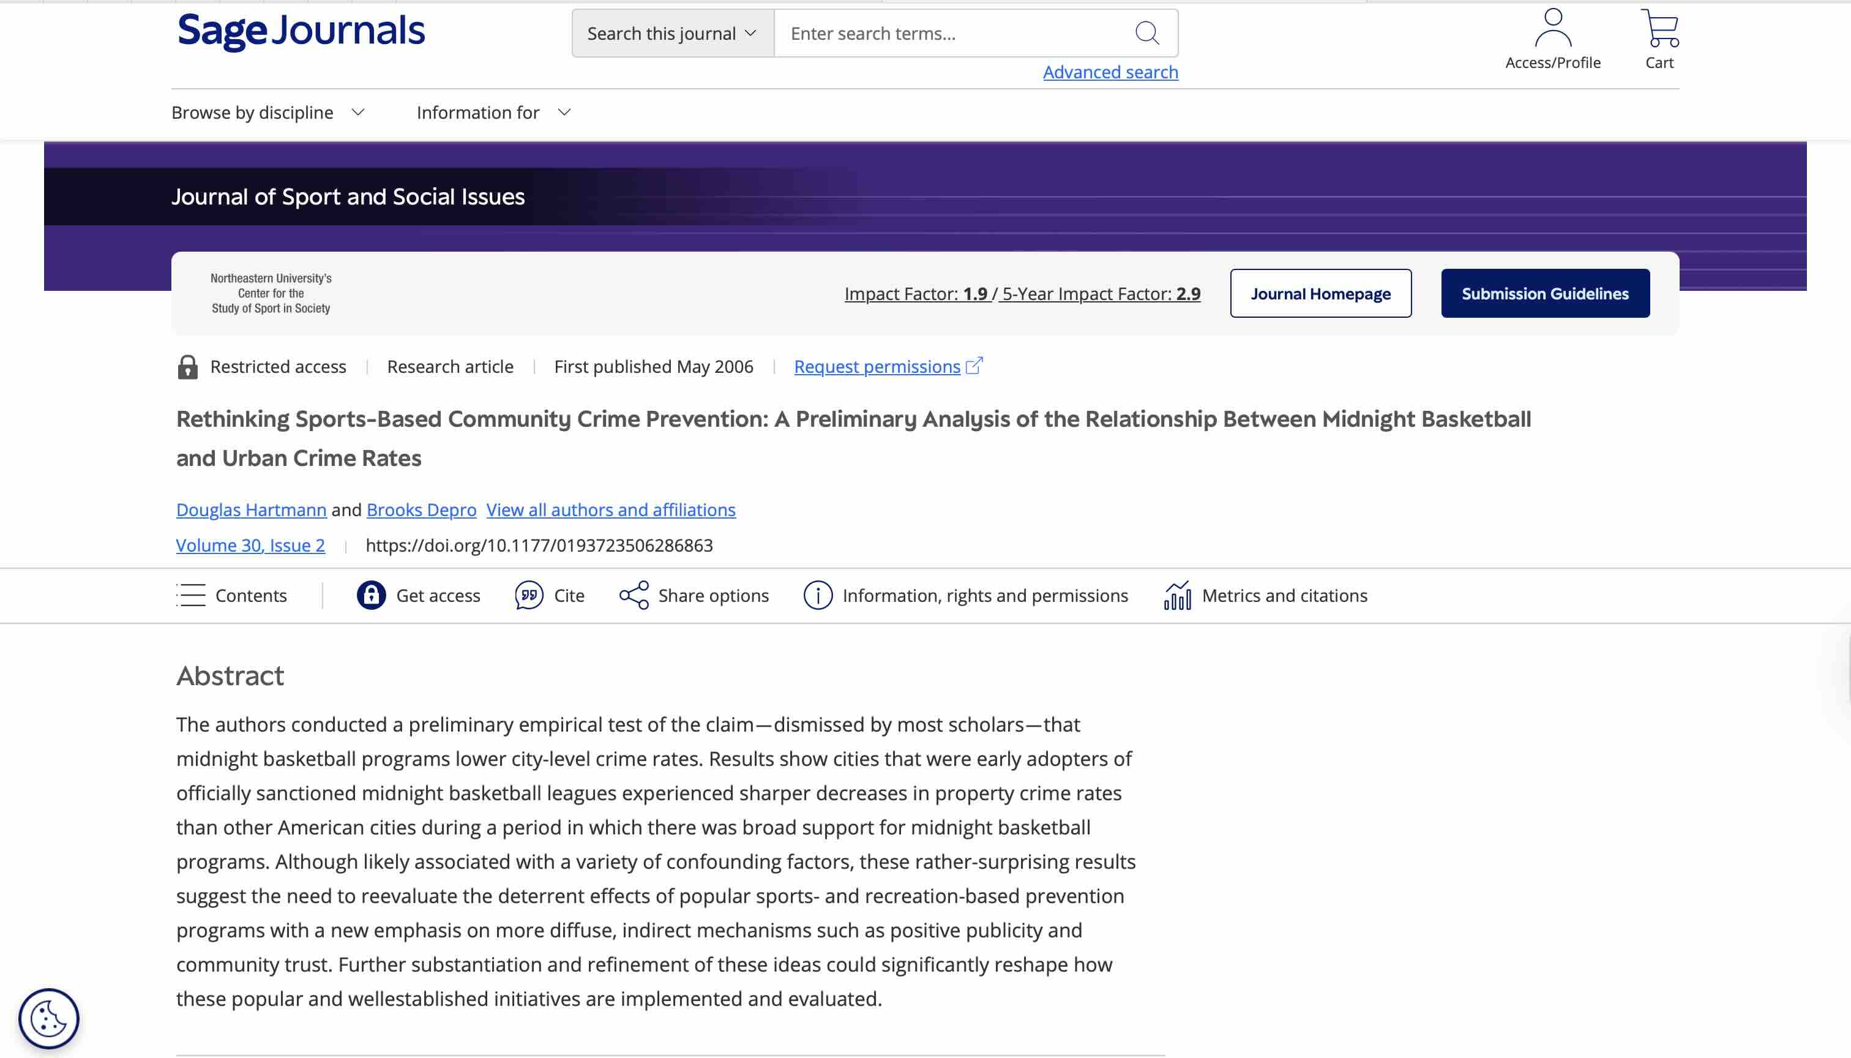
Task: Open the Metrics and citations chart icon
Action: coord(1177,595)
